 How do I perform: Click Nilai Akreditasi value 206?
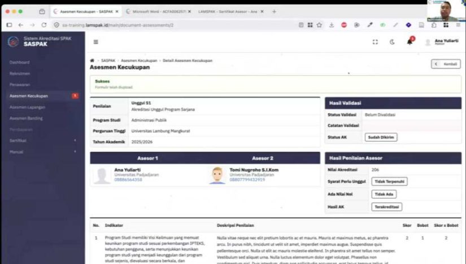(376, 170)
